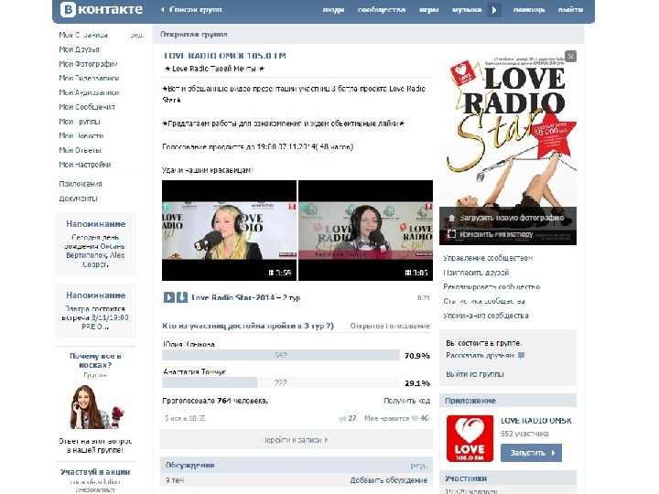
Task: Click Рекламировать сообщество
Action: [x=492, y=287]
